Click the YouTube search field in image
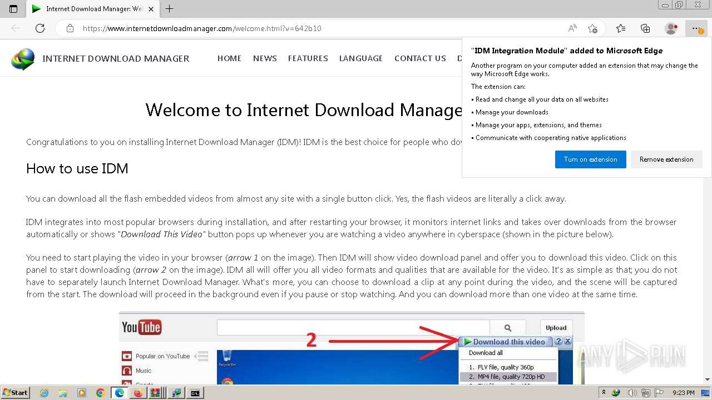This screenshot has height=400, width=712. [353, 328]
